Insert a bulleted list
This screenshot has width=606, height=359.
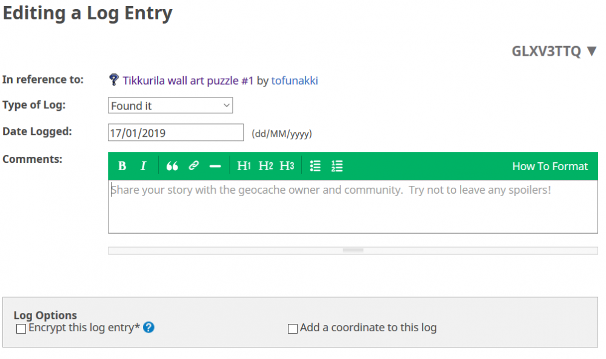[315, 166]
